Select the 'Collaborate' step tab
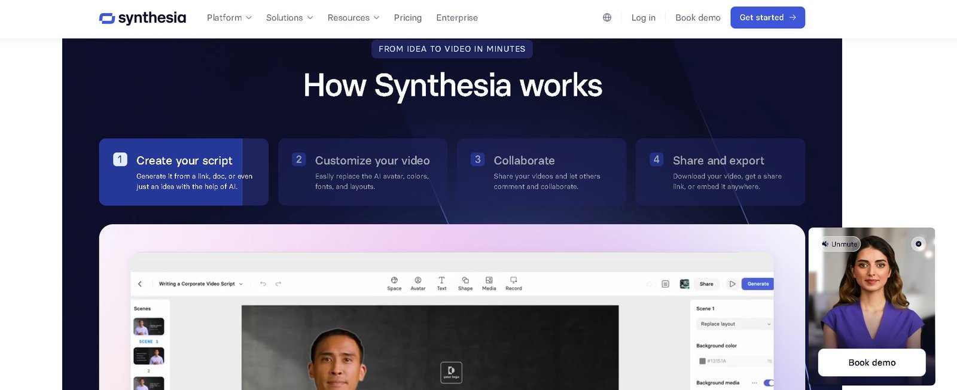Image resolution: width=957 pixels, height=390 pixels. tap(541, 172)
